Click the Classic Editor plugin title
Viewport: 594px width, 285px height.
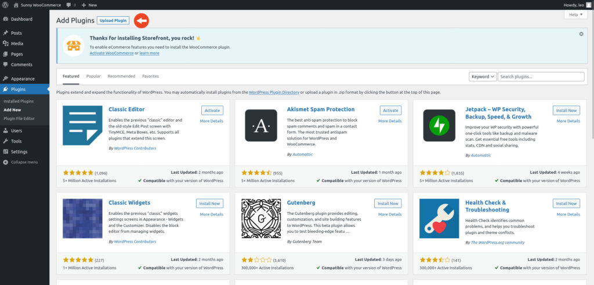coord(126,109)
